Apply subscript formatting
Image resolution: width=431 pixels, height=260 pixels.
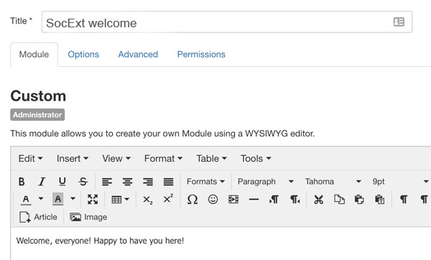pyautogui.click(x=147, y=199)
